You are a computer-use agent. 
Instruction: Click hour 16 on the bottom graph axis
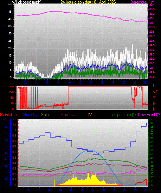click(103, 190)
